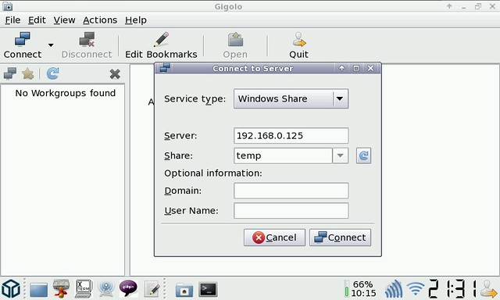Expand the Service type dropdown

pos(291,99)
